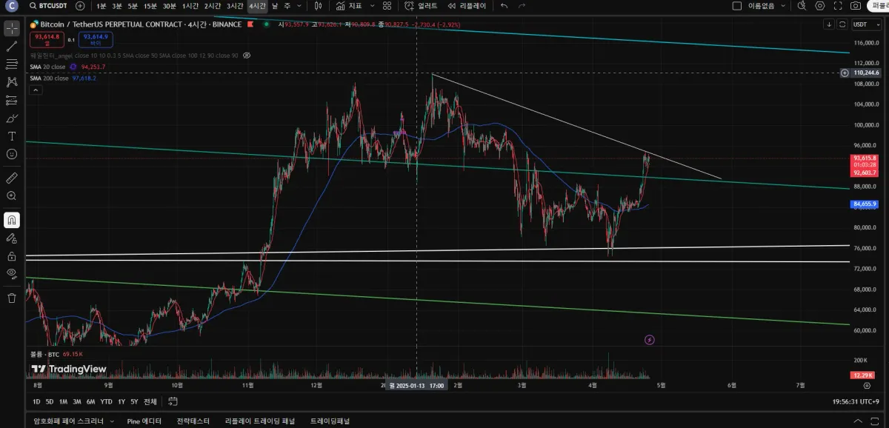Set the range to 1D

point(36,401)
